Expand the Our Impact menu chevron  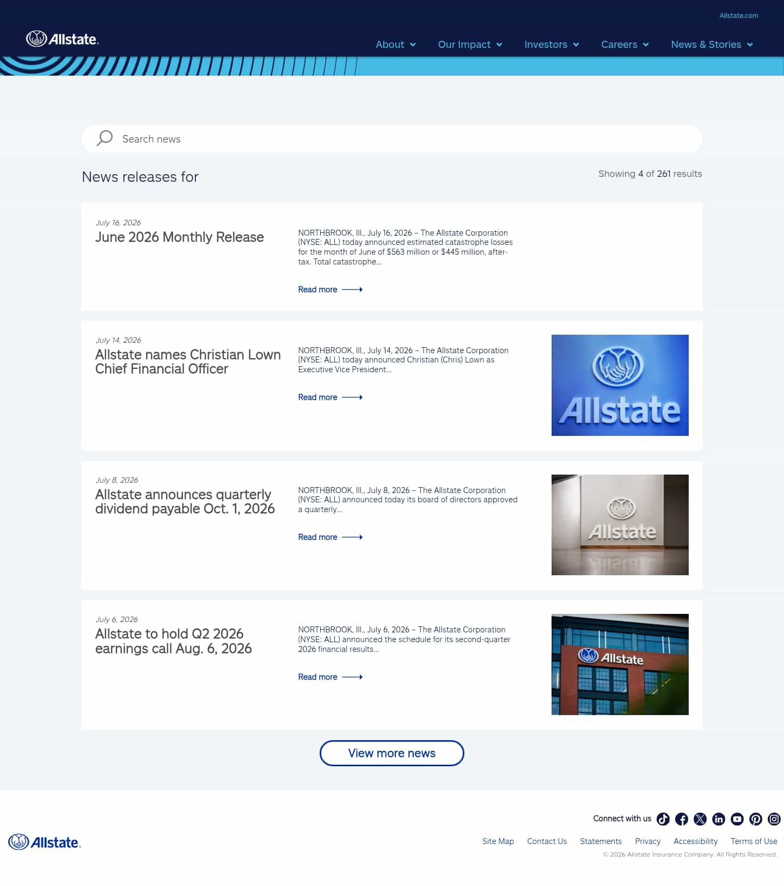click(x=499, y=45)
